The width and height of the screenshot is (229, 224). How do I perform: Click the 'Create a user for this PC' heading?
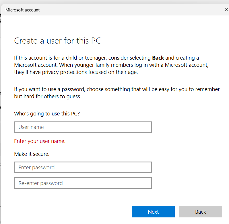(x=57, y=40)
